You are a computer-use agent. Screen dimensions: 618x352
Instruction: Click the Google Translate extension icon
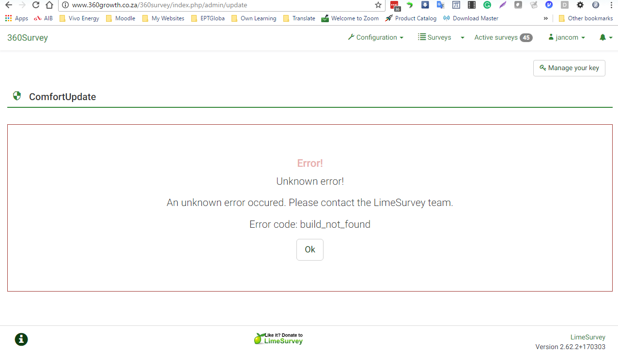(x=440, y=5)
